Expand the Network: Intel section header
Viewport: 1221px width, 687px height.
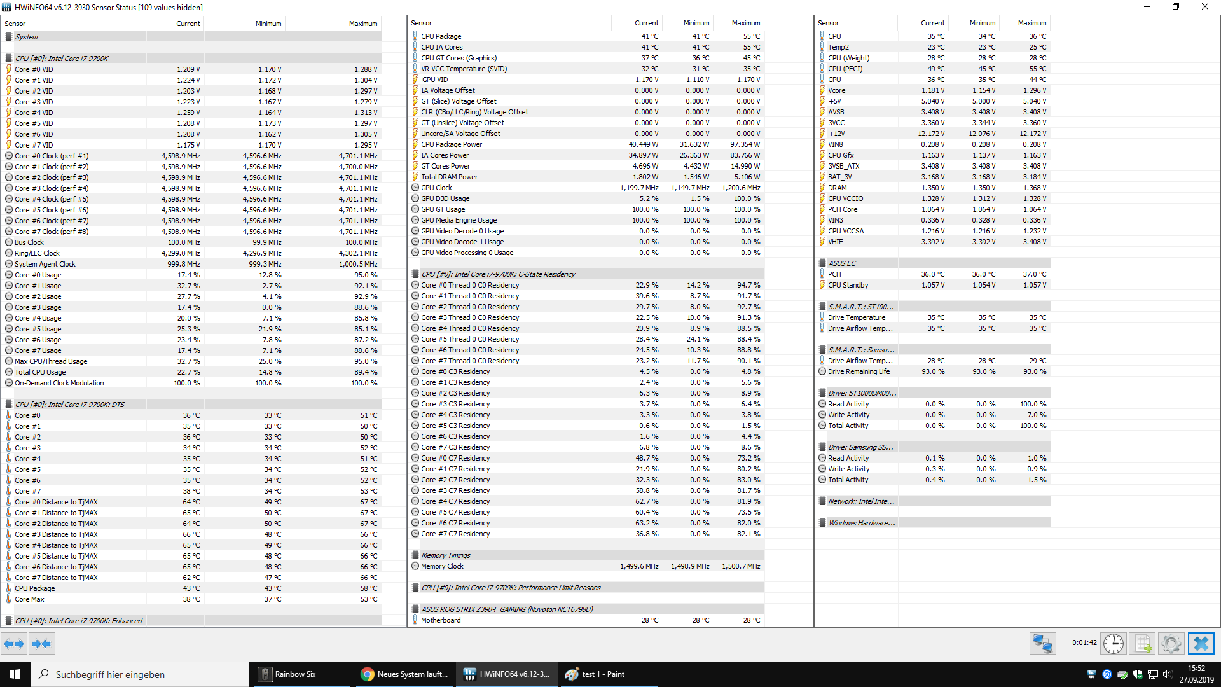[x=861, y=501]
